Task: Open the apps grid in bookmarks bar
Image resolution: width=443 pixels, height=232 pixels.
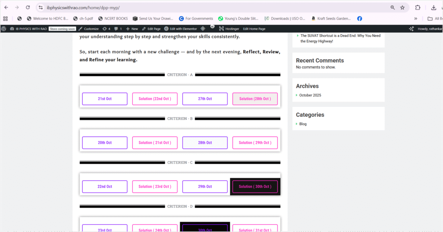Action: tap(6, 19)
